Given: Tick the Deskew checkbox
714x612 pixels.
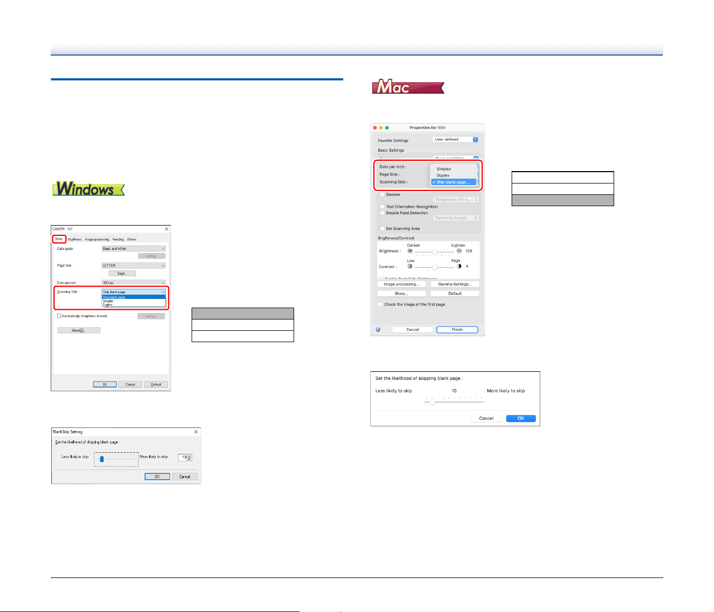Looking at the screenshot, I should pyautogui.click(x=383, y=194).
